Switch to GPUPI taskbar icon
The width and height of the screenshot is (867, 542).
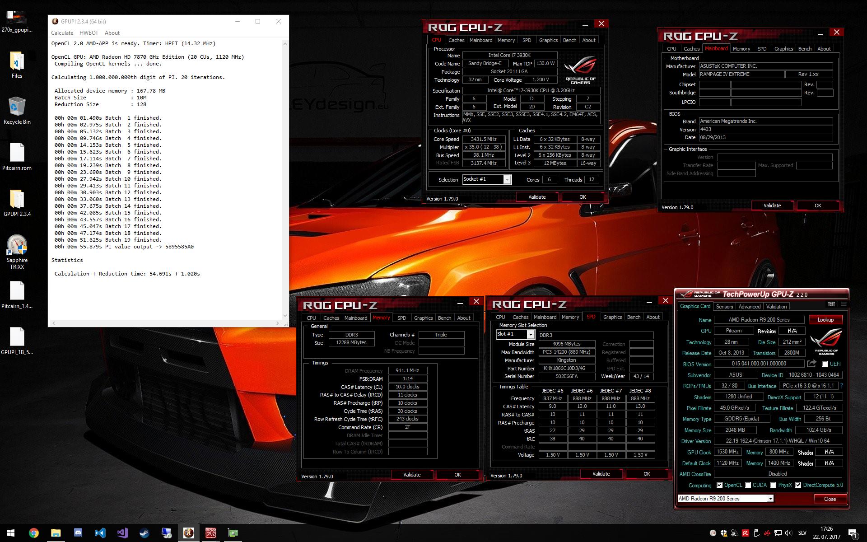(188, 533)
